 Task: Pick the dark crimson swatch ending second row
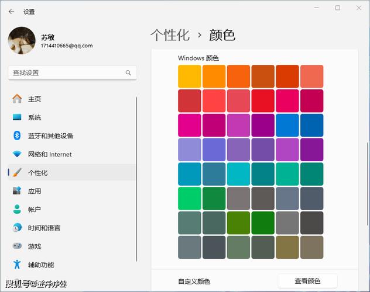[x=311, y=100]
